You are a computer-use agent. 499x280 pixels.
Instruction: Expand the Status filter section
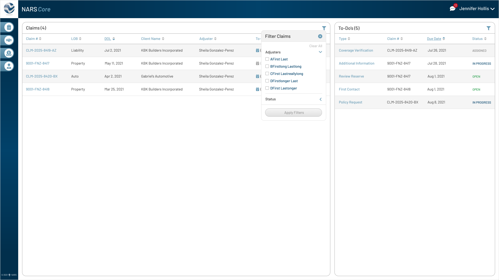point(320,99)
